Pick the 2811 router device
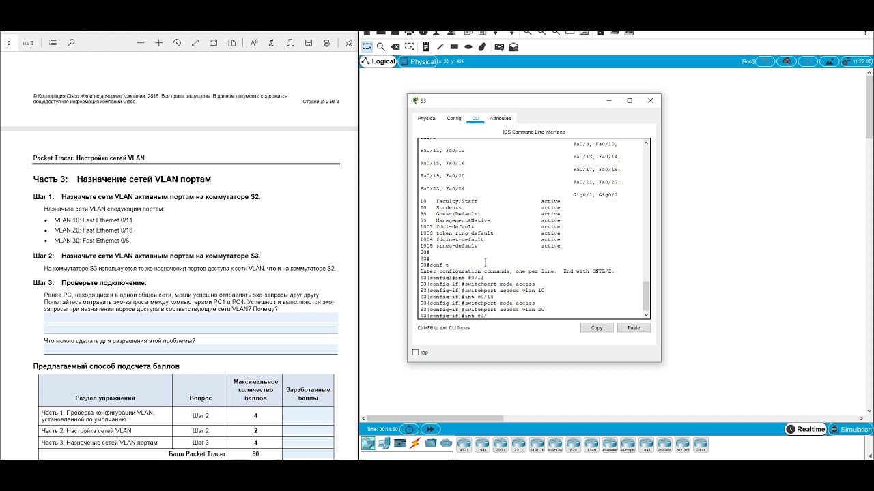 (701, 445)
